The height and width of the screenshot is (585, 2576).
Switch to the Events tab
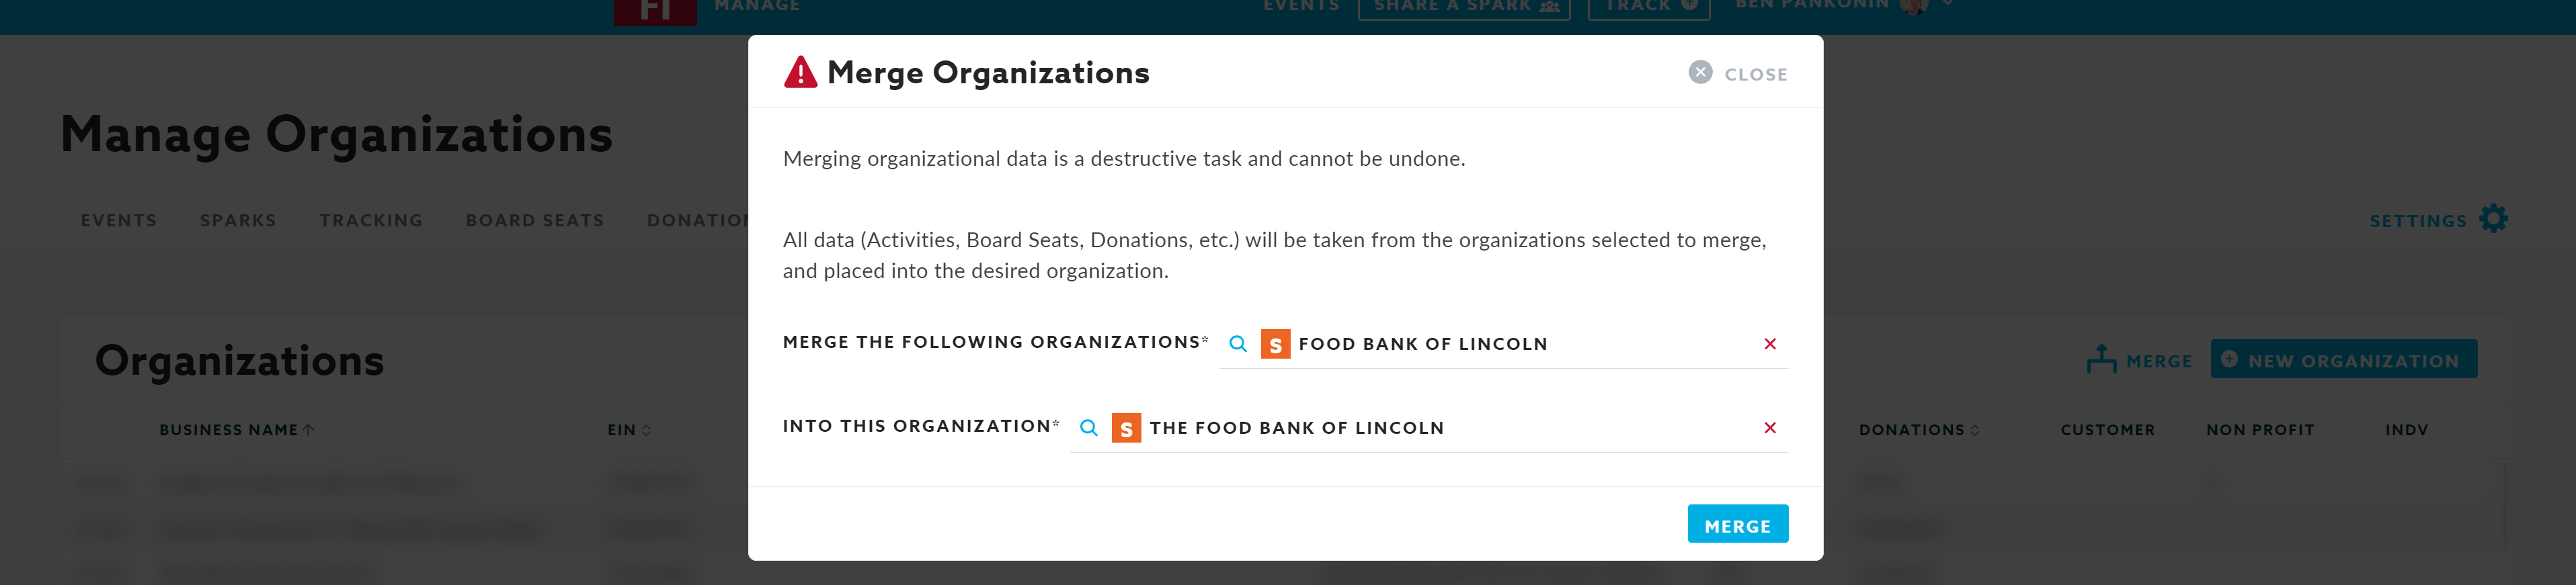(x=119, y=220)
